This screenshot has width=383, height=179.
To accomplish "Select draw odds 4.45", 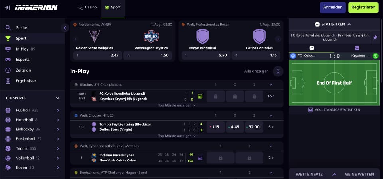I will point(235,127).
